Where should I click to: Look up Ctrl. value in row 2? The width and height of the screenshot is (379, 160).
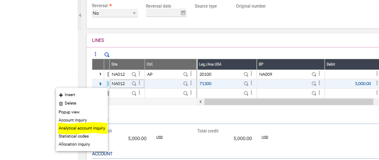(185, 84)
